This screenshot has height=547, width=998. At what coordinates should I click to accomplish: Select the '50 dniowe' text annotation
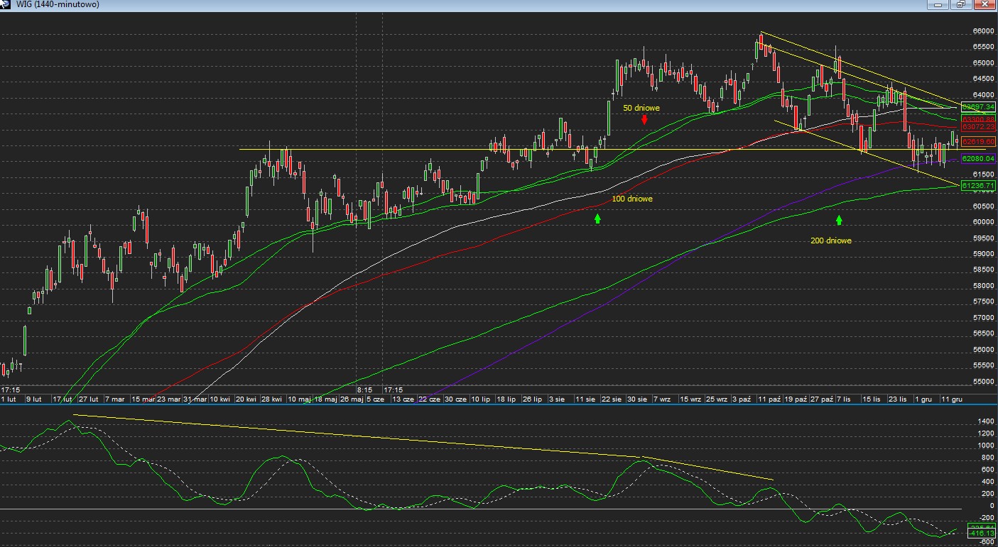pyautogui.click(x=641, y=108)
